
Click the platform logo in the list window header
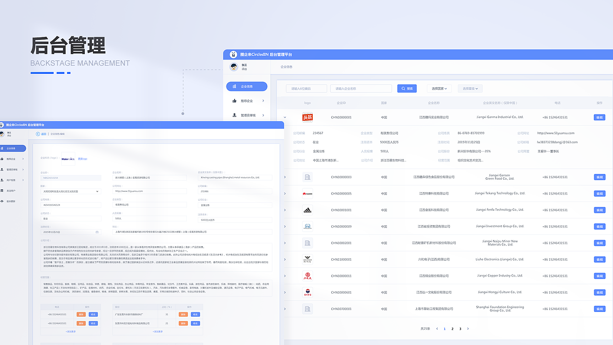click(233, 55)
